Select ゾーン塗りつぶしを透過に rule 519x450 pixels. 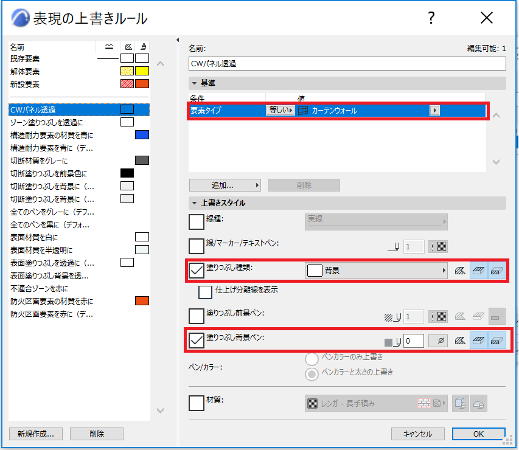pyautogui.click(x=78, y=122)
